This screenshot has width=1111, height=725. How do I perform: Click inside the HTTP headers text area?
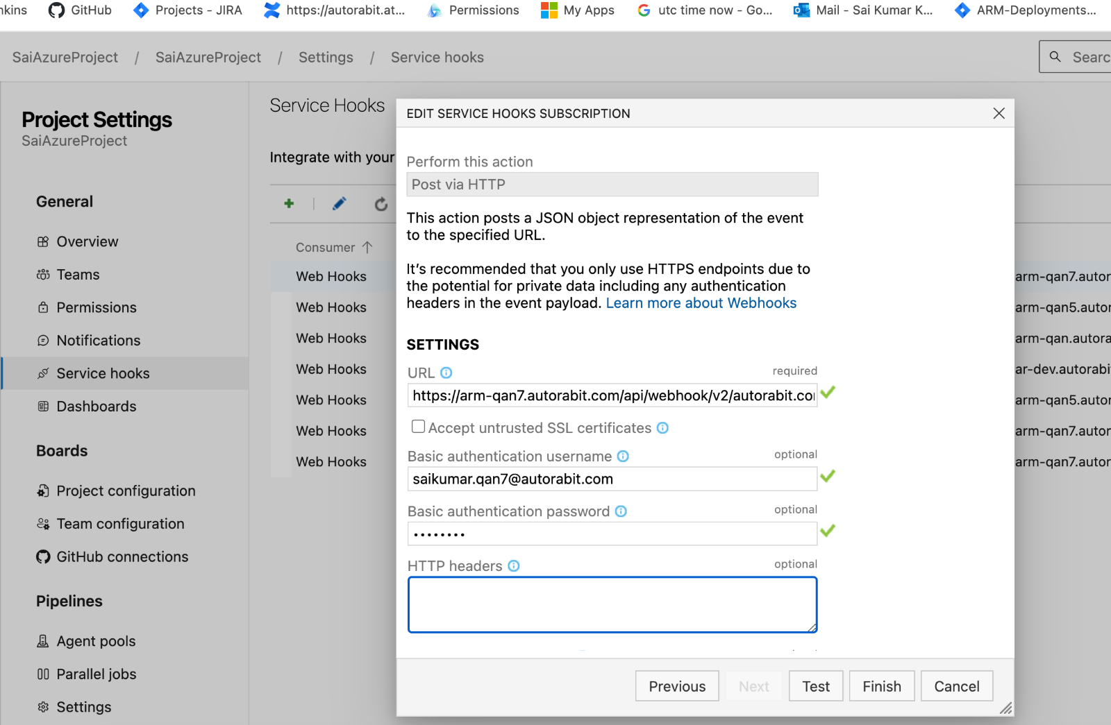pyautogui.click(x=612, y=605)
